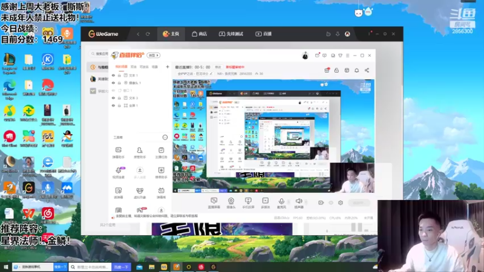This screenshot has width=484, height=272.
Task: Open the QQ penguin desktop shortcut
Action: 67,138
